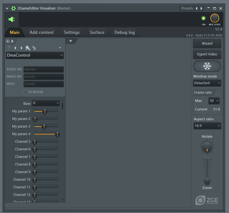Screen dimensions: 229x213
Task: Toggle the TO BUFFER option
Action: 34,92
